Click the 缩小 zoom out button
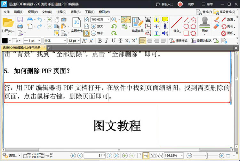Viewport: 240px width, 161px height. [97, 33]
